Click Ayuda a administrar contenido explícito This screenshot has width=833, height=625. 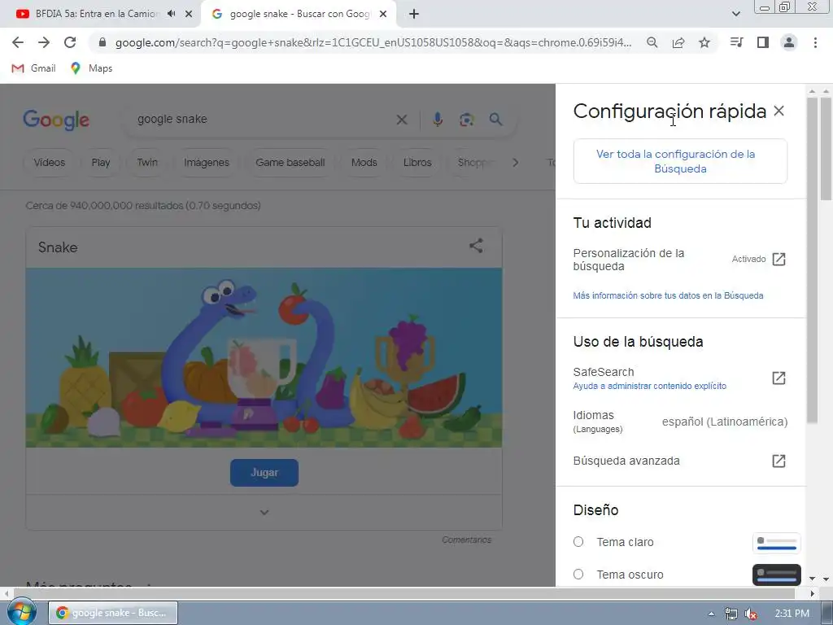pyautogui.click(x=649, y=386)
